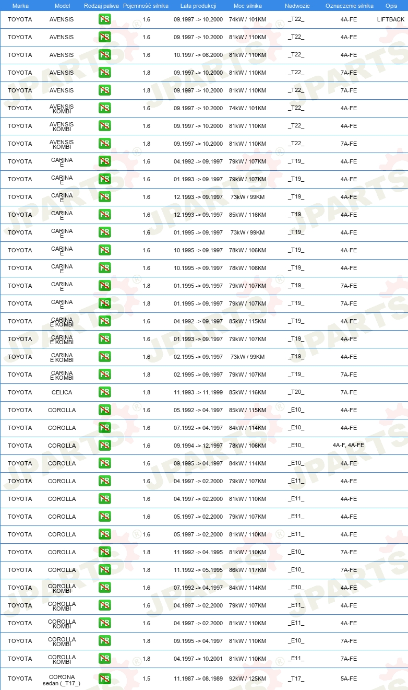Screen dimensions: 408x690
Task: Click the fuel icon in the AVENSIS 10.1997 -> 06.2000 row
Action: pyautogui.click(x=104, y=55)
